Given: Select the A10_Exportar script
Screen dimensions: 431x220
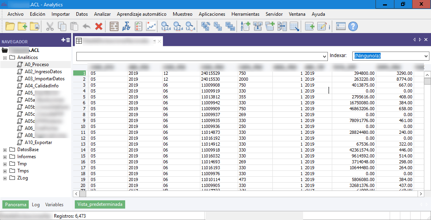Looking at the screenshot, I should tap(38, 142).
